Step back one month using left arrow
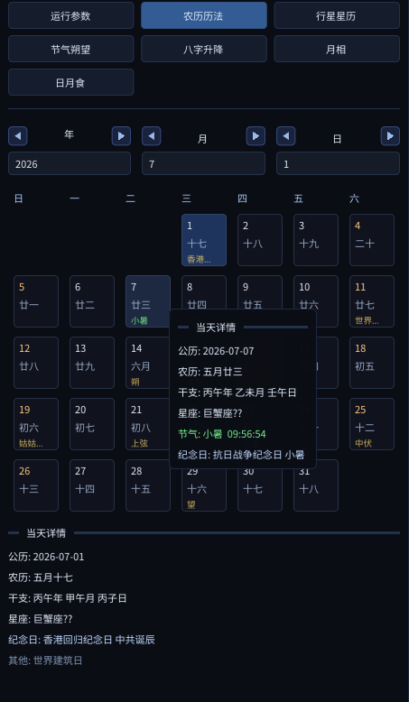 pyautogui.click(x=152, y=136)
